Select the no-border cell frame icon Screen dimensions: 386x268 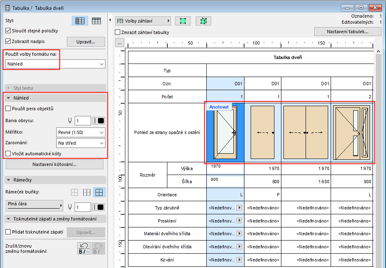75,192
